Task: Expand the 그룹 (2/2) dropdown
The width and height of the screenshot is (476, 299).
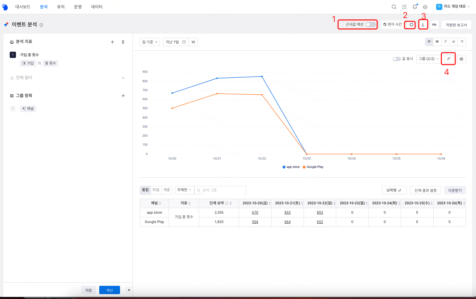Action: (428, 59)
